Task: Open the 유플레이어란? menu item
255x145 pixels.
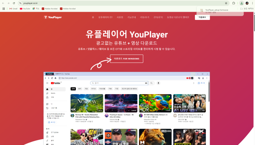Action: coord(105,17)
